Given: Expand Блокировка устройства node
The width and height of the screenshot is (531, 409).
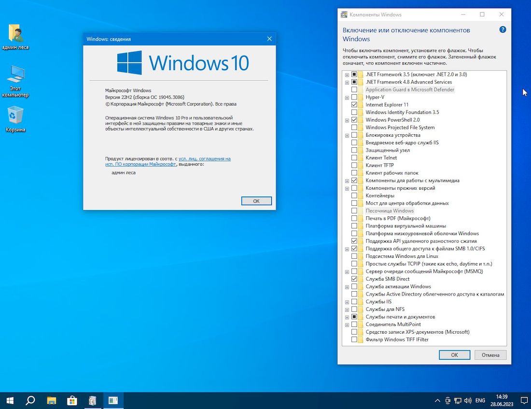Looking at the screenshot, I should tap(347, 136).
